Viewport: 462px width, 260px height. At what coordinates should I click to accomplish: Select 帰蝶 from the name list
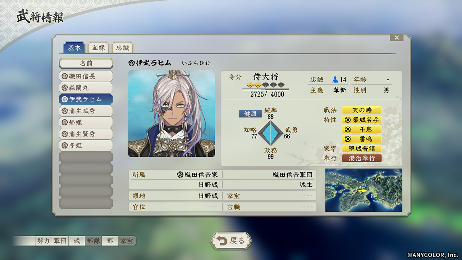coord(86,122)
